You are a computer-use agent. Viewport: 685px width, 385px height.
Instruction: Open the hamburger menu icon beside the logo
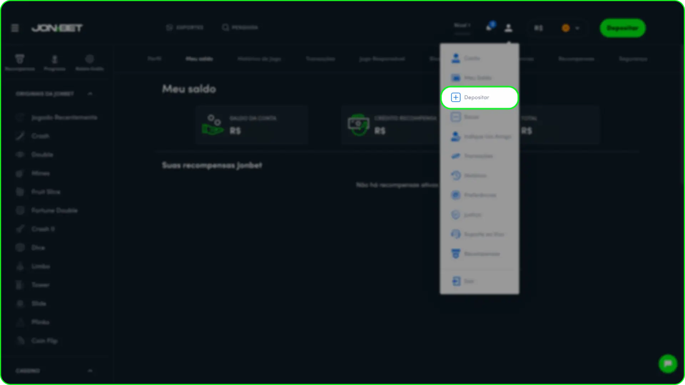click(15, 28)
